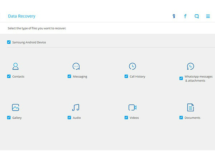This screenshot has height=161, width=215.
Task: Click the Videos camera icon
Action: pyautogui.click(x=132, y=107)
